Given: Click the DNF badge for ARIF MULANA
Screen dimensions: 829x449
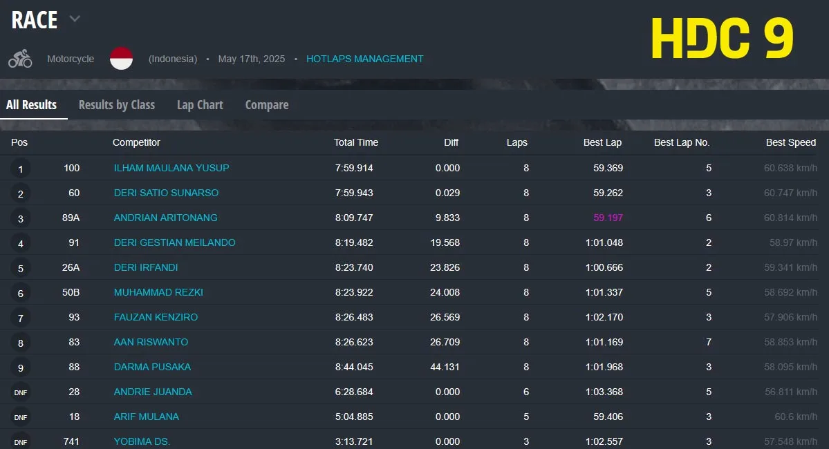Looking at the screenshot, I should [21, 417].
